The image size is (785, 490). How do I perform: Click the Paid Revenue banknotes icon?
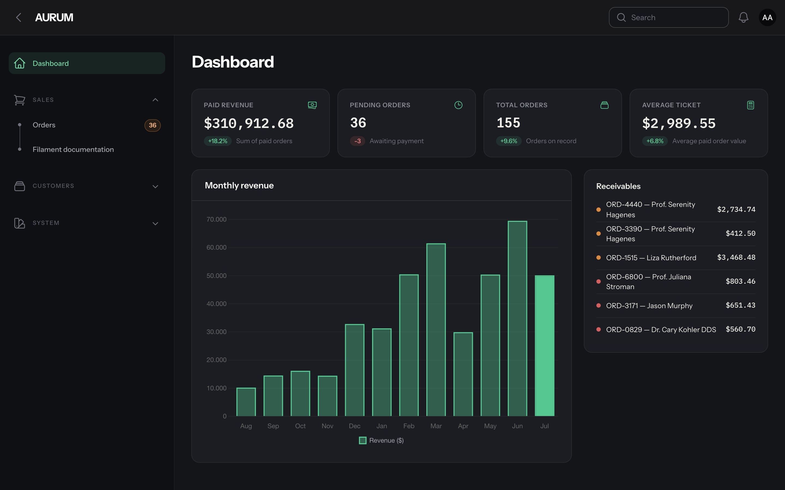(x=312, y=105)
